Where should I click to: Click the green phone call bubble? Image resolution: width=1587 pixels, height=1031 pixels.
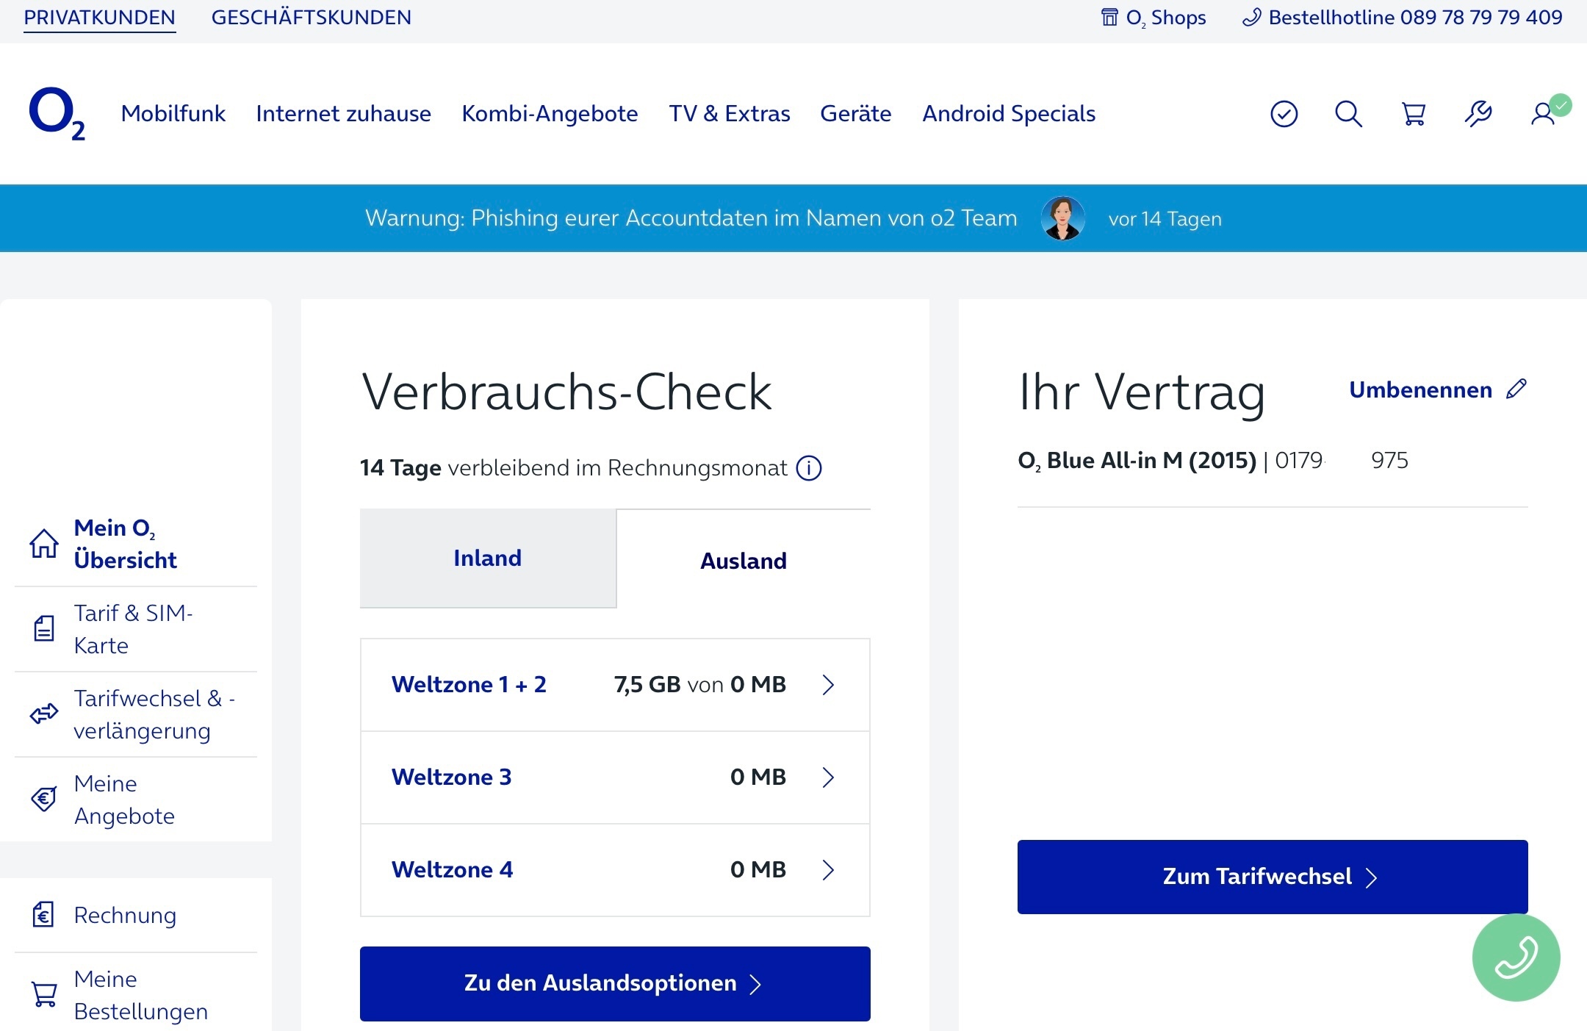point(1516,957)
